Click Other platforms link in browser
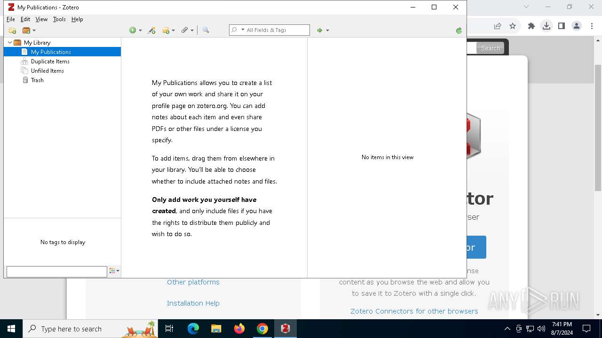 (x=193, y=282)
